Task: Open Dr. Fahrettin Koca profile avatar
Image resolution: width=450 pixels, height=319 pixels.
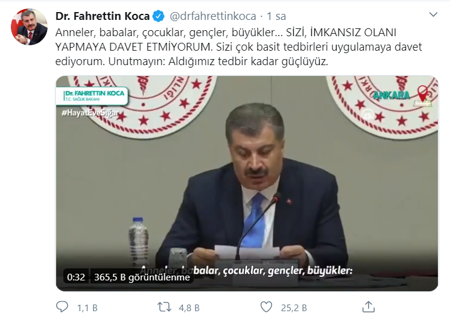Action: coord(29,27)
